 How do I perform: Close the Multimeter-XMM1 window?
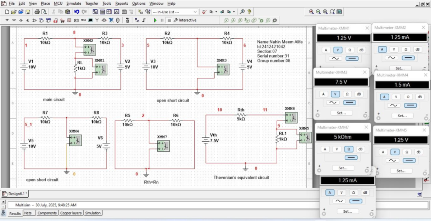point(367,28)
